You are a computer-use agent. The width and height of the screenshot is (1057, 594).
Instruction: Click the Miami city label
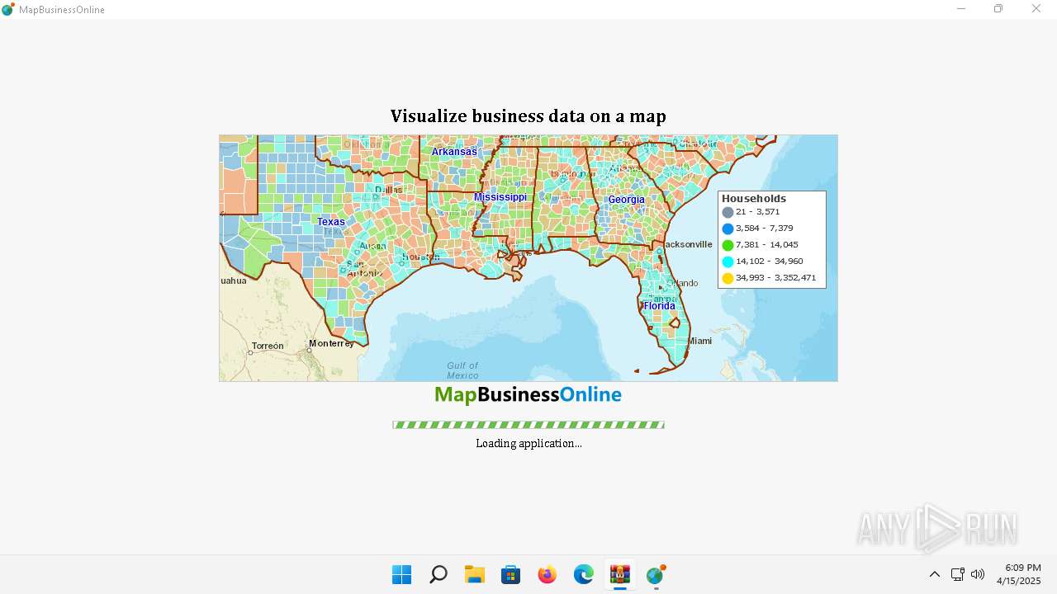point(700,341)
